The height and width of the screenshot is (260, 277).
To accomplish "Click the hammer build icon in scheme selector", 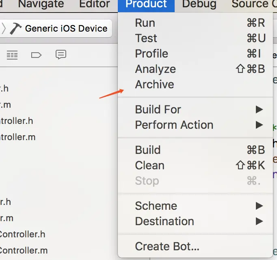I will (15, 28).
